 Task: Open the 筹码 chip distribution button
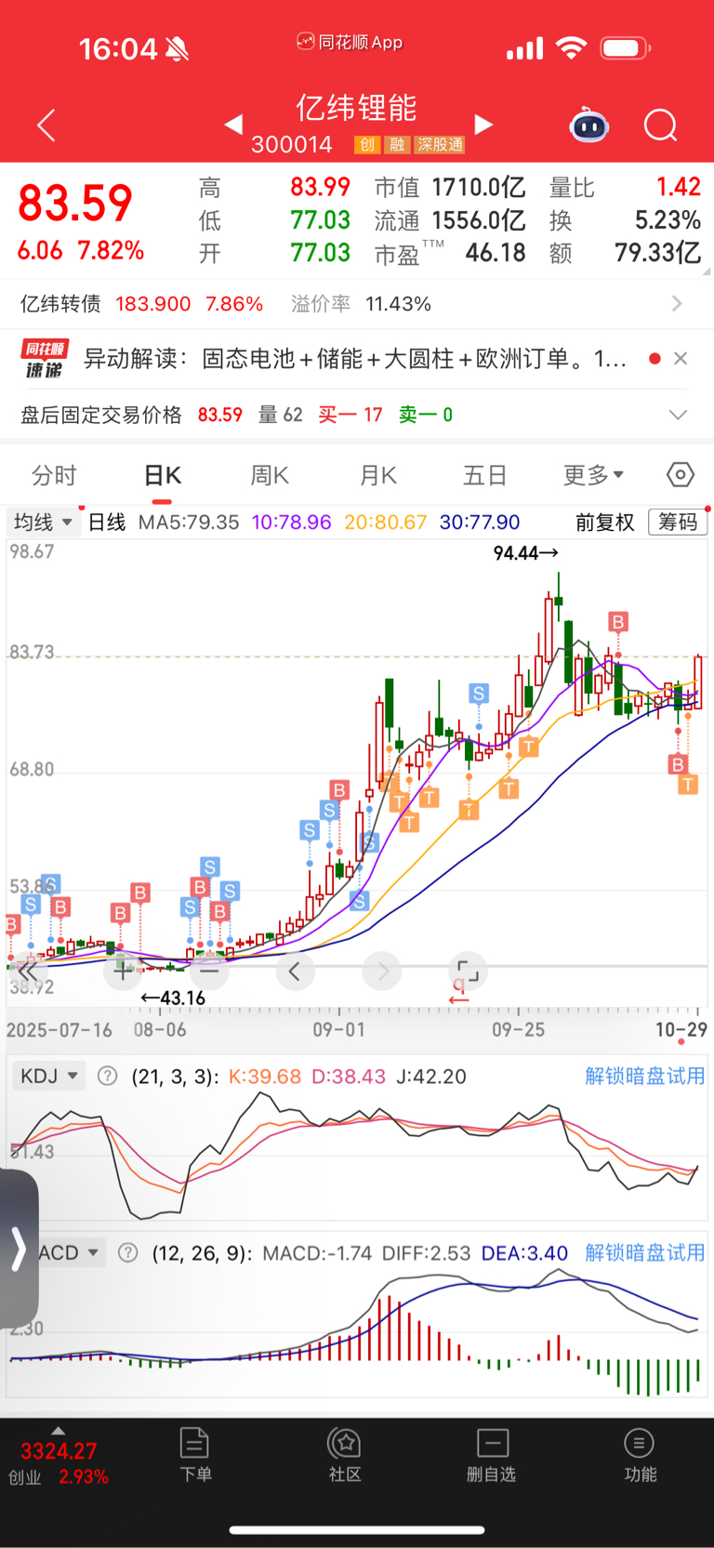pos(678,523)
